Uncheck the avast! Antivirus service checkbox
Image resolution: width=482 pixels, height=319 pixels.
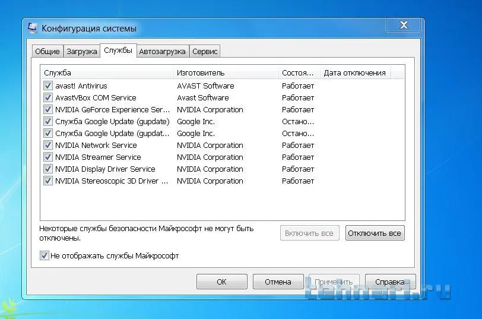click(x=47, y=86)
